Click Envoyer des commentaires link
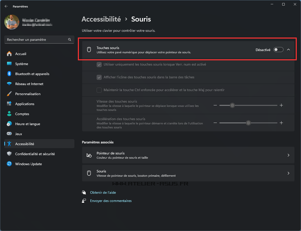 pos(111,201)
